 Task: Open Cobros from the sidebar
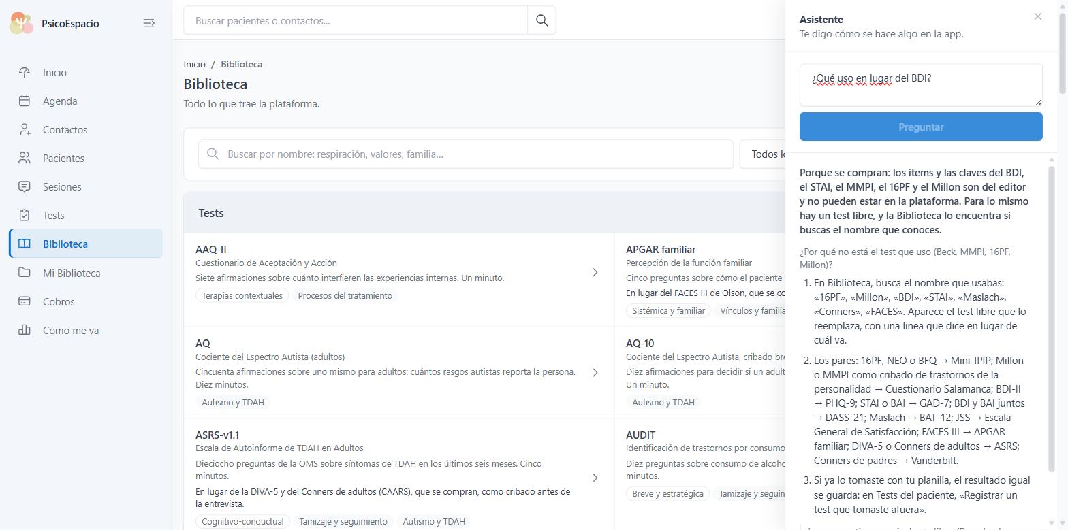[x=86, y=301]
